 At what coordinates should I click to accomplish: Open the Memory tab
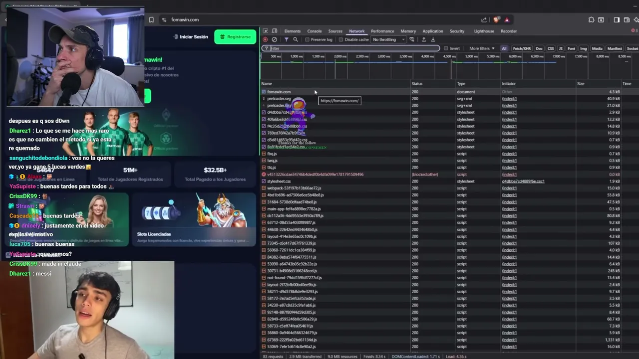point(408,31)
